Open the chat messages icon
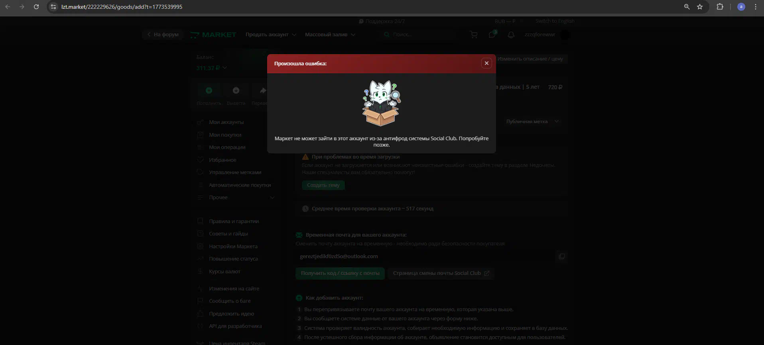 (492, 35)
